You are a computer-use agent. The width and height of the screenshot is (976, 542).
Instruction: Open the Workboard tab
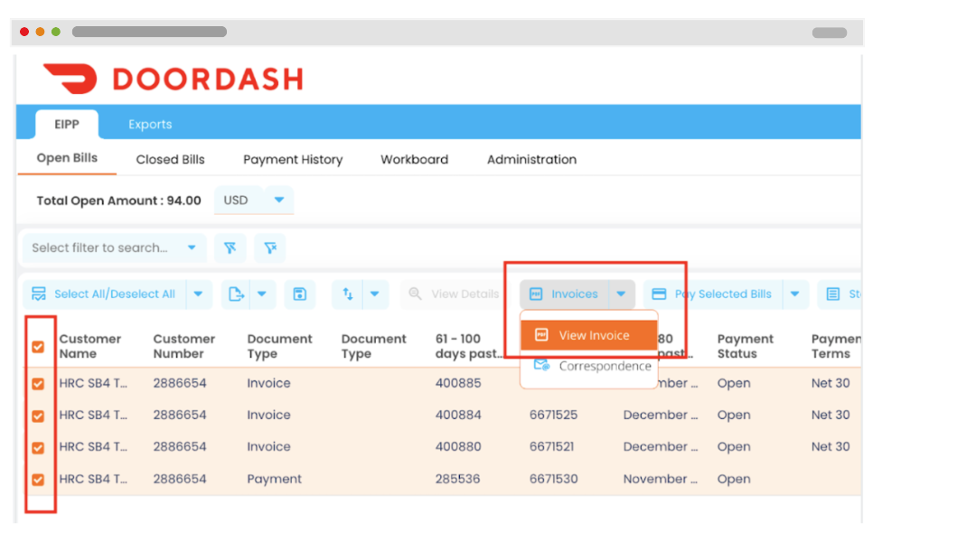point(414,159)
